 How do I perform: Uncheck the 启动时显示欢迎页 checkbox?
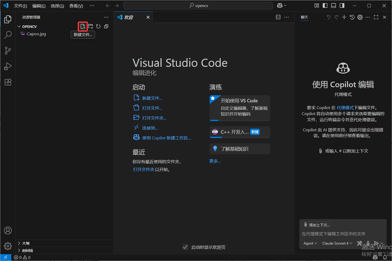[185, 247]
